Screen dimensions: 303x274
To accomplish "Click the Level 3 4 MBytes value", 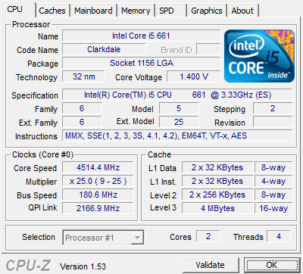I will pyautogui.click(x=217, y=208).
